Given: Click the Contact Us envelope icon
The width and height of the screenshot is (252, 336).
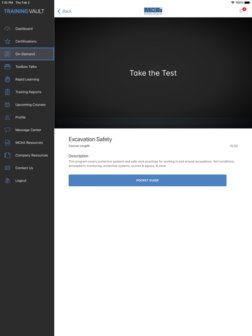Looking at the screenshot, I should tap(7, 168).
